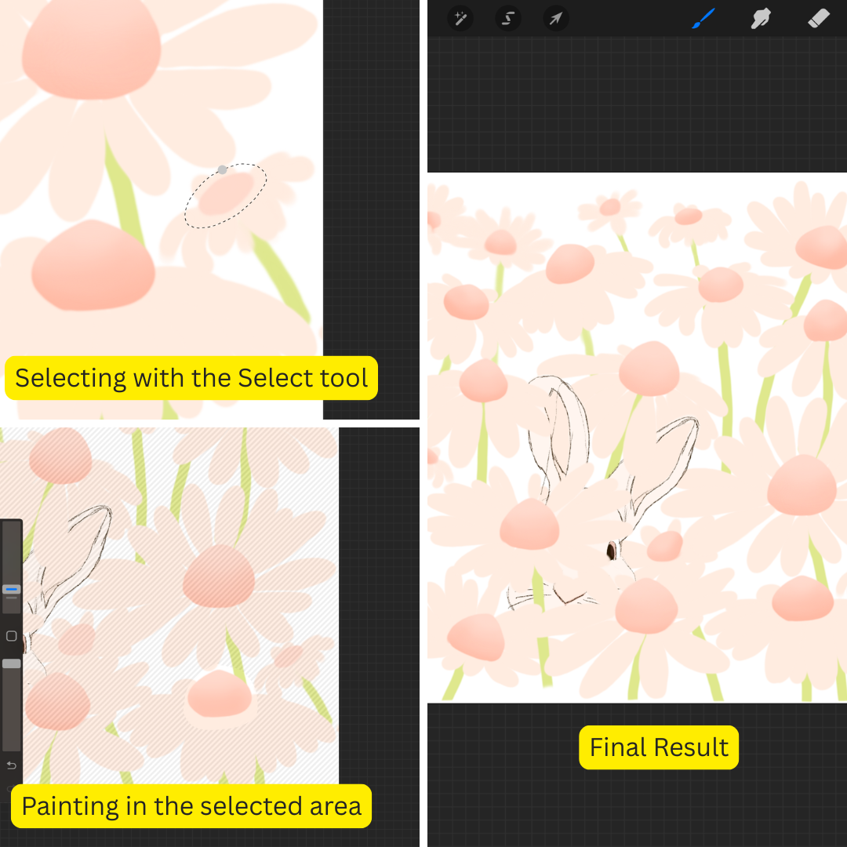Viewport: 847px width, 847px height.
Task: Choose the blue Brush tool
Action: (703, 18)
